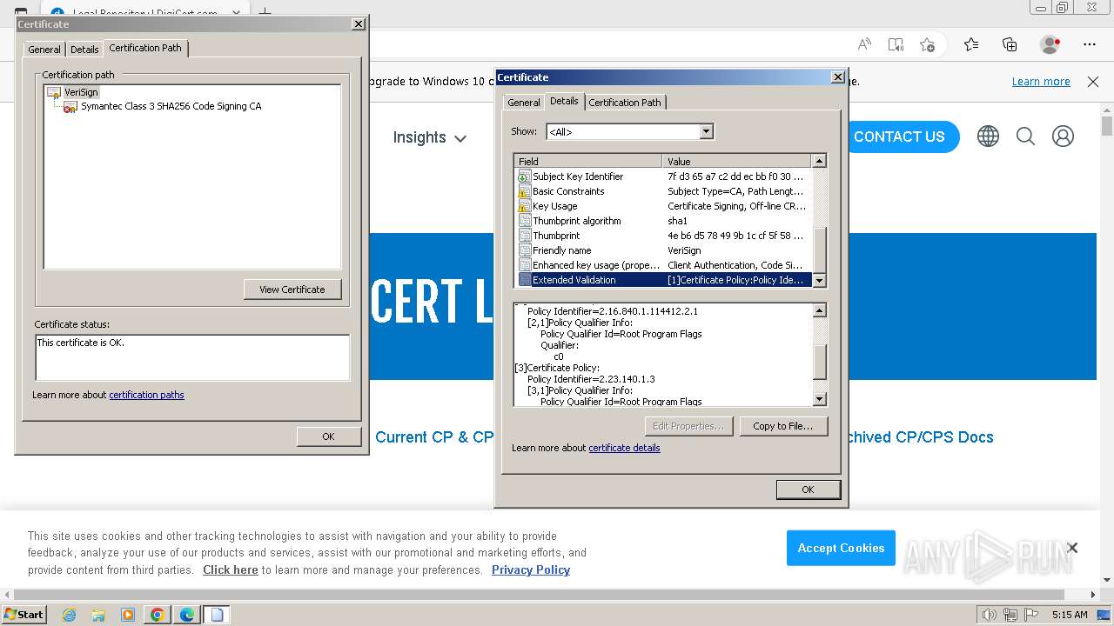Click OK in the Details certificate dialog
The width and height of the screenshot is (1114, 626).
808,489
